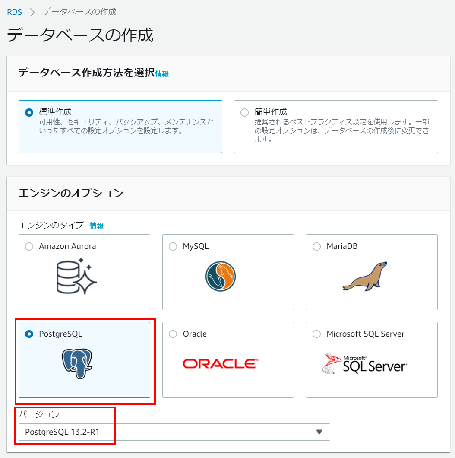Select the 標準作成 radio button
Image resolution: width=455 pixels, height=458 pixels.
coord(29,111)
